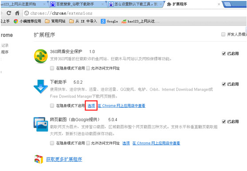Click version number 5.0.2
247x171 pixels.
(78, 82)
